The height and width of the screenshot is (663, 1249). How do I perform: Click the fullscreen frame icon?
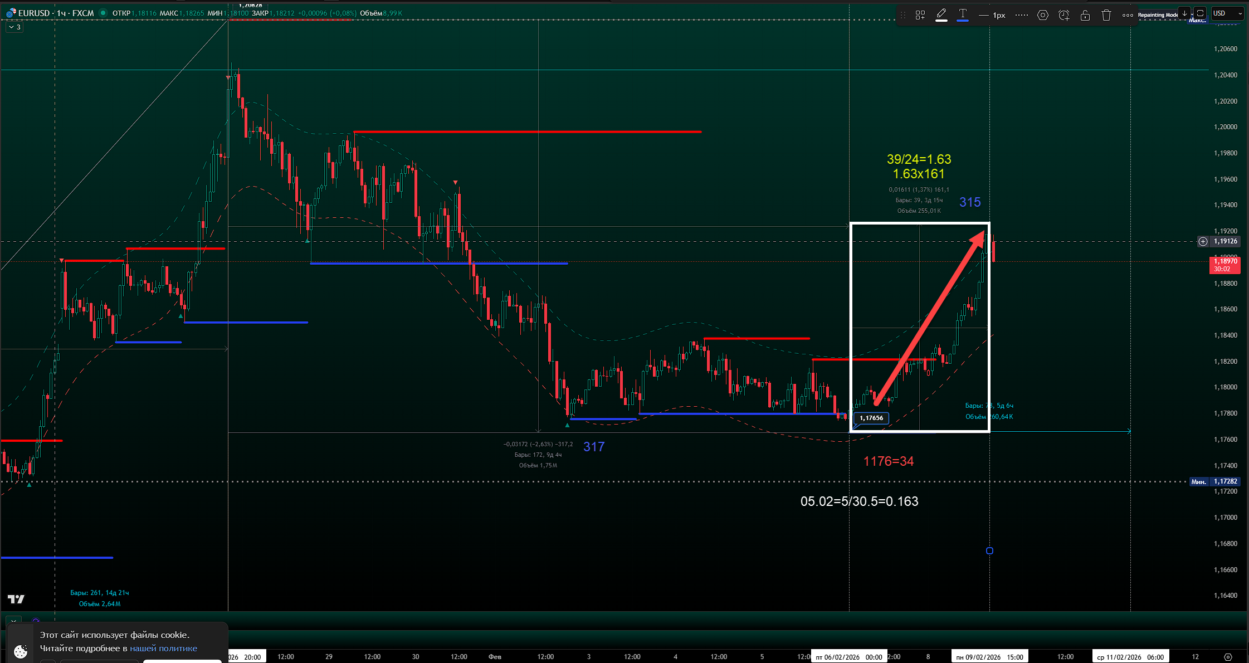tap(1201, 13)
